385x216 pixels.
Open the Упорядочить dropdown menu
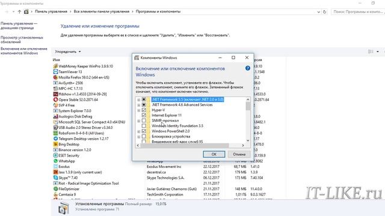coord(68,52)
